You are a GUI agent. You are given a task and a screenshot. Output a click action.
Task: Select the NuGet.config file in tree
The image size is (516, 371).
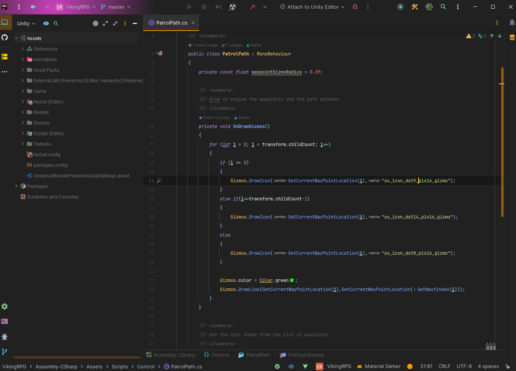(x=47, y=155)
